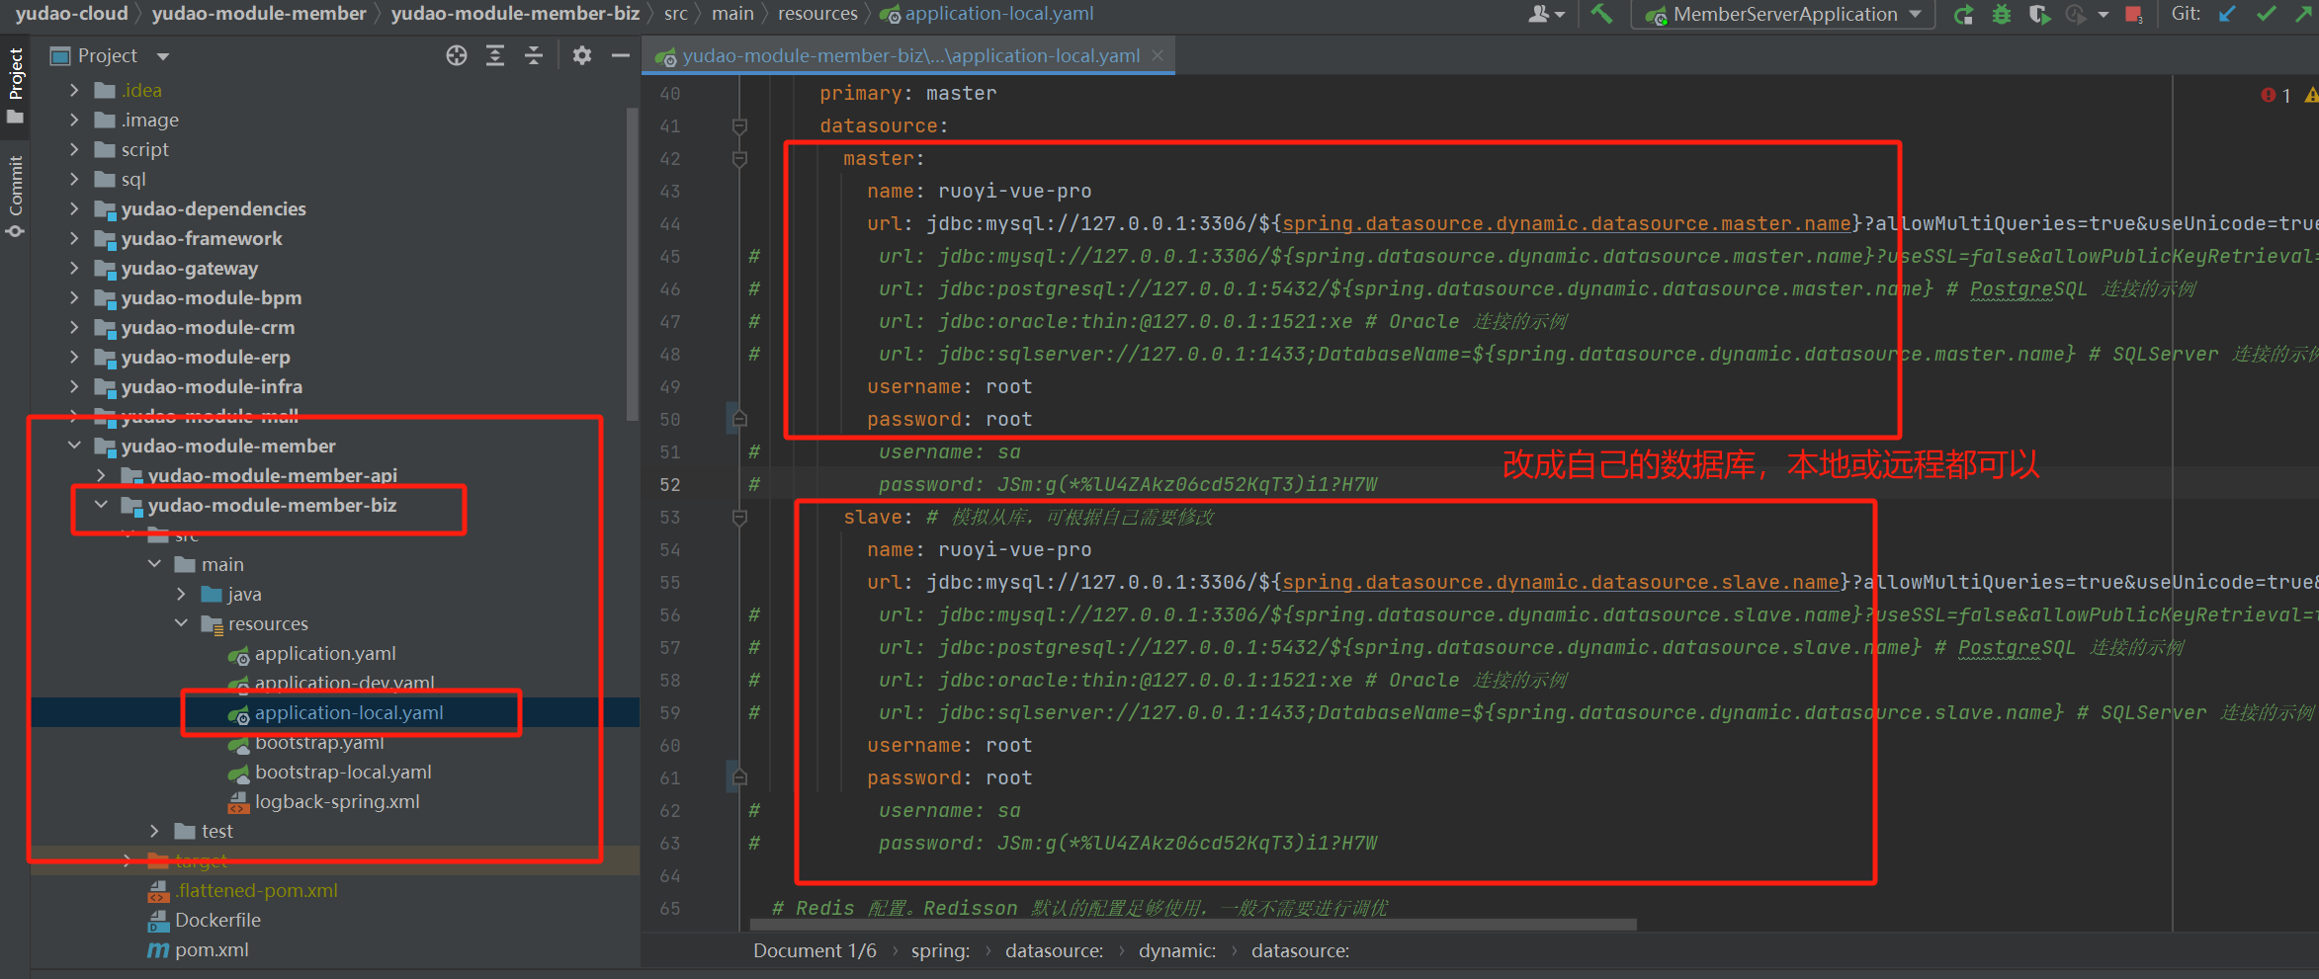Collapse yudao-module-member module
Screen dimensions: 2319x979
pyautogui.click(x=74, y=446)
